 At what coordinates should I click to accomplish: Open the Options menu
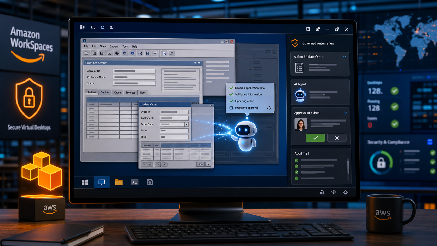[x=114, y=47]
